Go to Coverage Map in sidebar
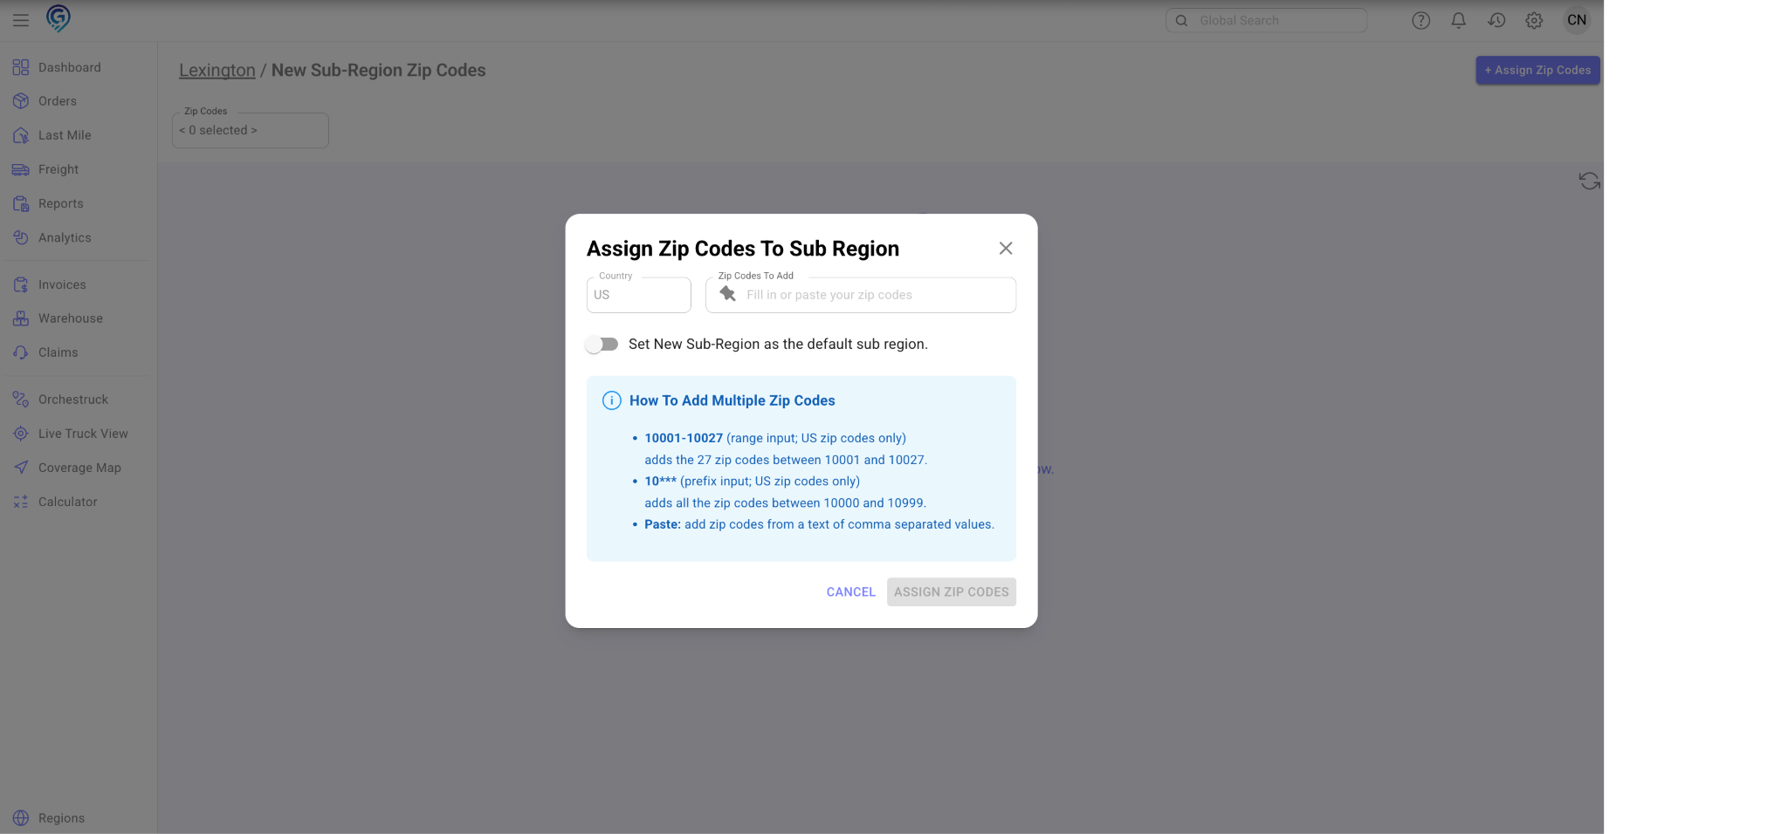Screen dimensions: 1788x834 (79, 468)
